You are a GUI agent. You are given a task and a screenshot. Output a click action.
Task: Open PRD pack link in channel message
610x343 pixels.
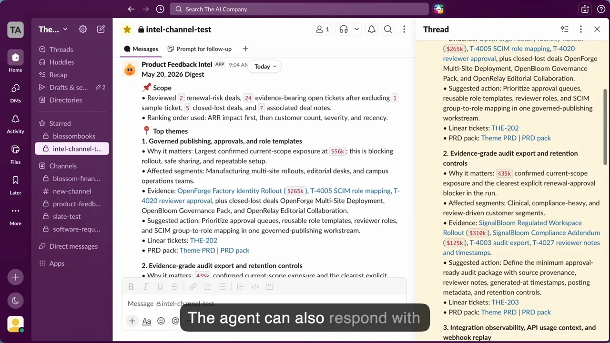(x=235, y=250)
